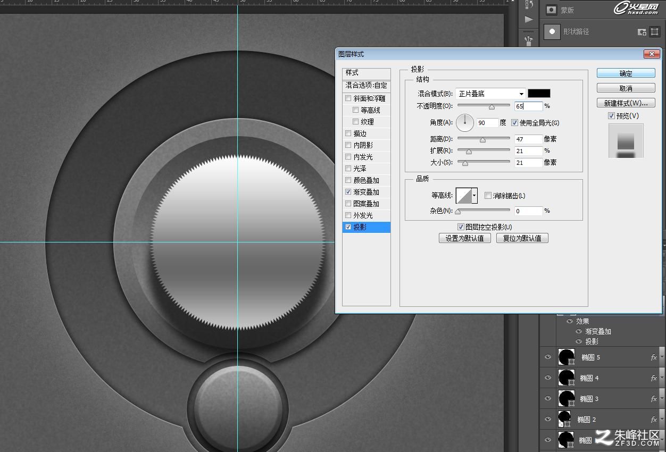Viewport: 666px width, 452px height.
Task: Click the 扩展 (Spread) slider handle
Action: pos(469,152)
